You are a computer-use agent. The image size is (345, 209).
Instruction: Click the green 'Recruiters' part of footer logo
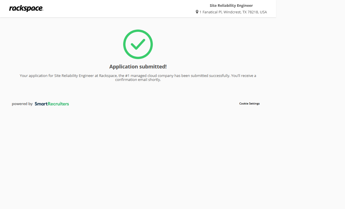(58, 104)
